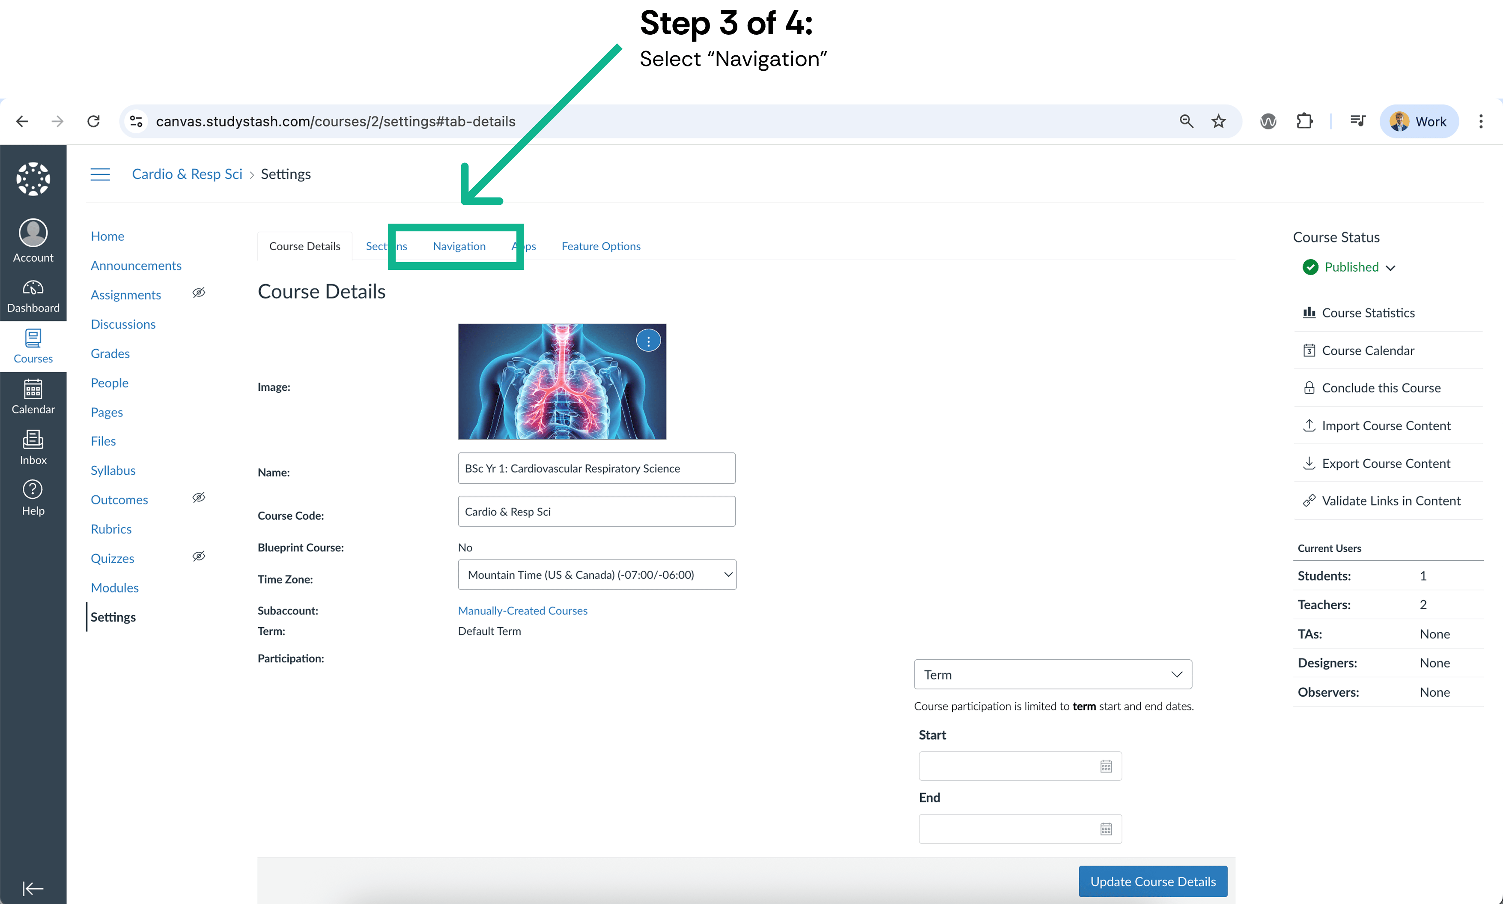1503x904 pixels.
Task: Open Course Statistics link
Action: [x=1359, y=312]
